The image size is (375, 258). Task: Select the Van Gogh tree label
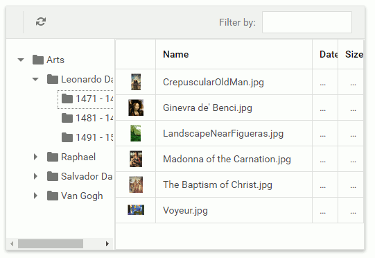[82, 196]
